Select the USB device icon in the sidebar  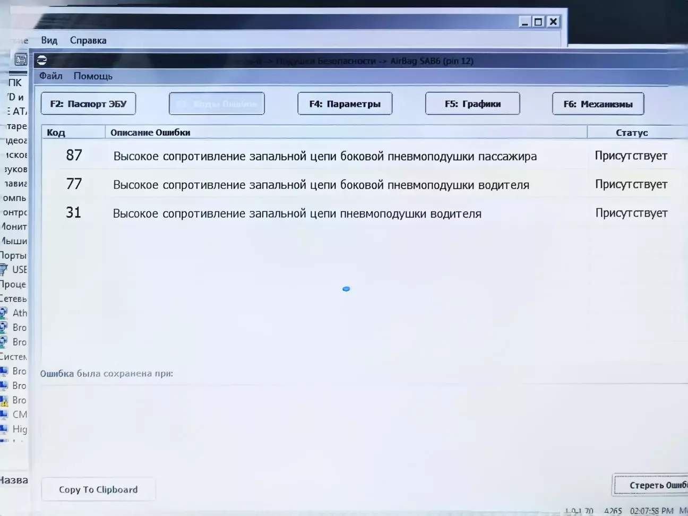4,270
